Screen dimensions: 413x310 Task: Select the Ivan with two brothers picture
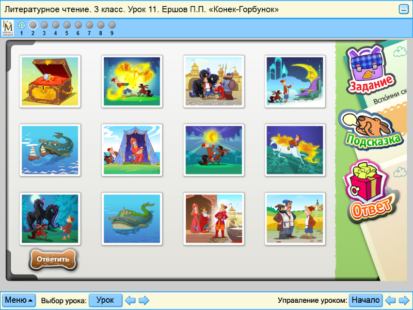[x=295, y=219]
